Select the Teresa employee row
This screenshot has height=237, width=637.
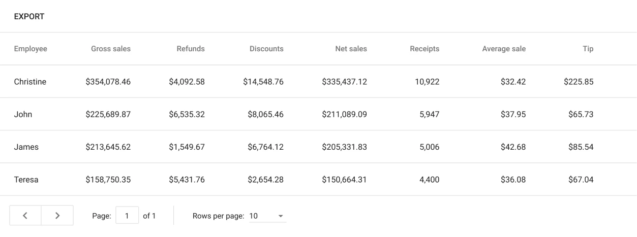coord(26,179)
